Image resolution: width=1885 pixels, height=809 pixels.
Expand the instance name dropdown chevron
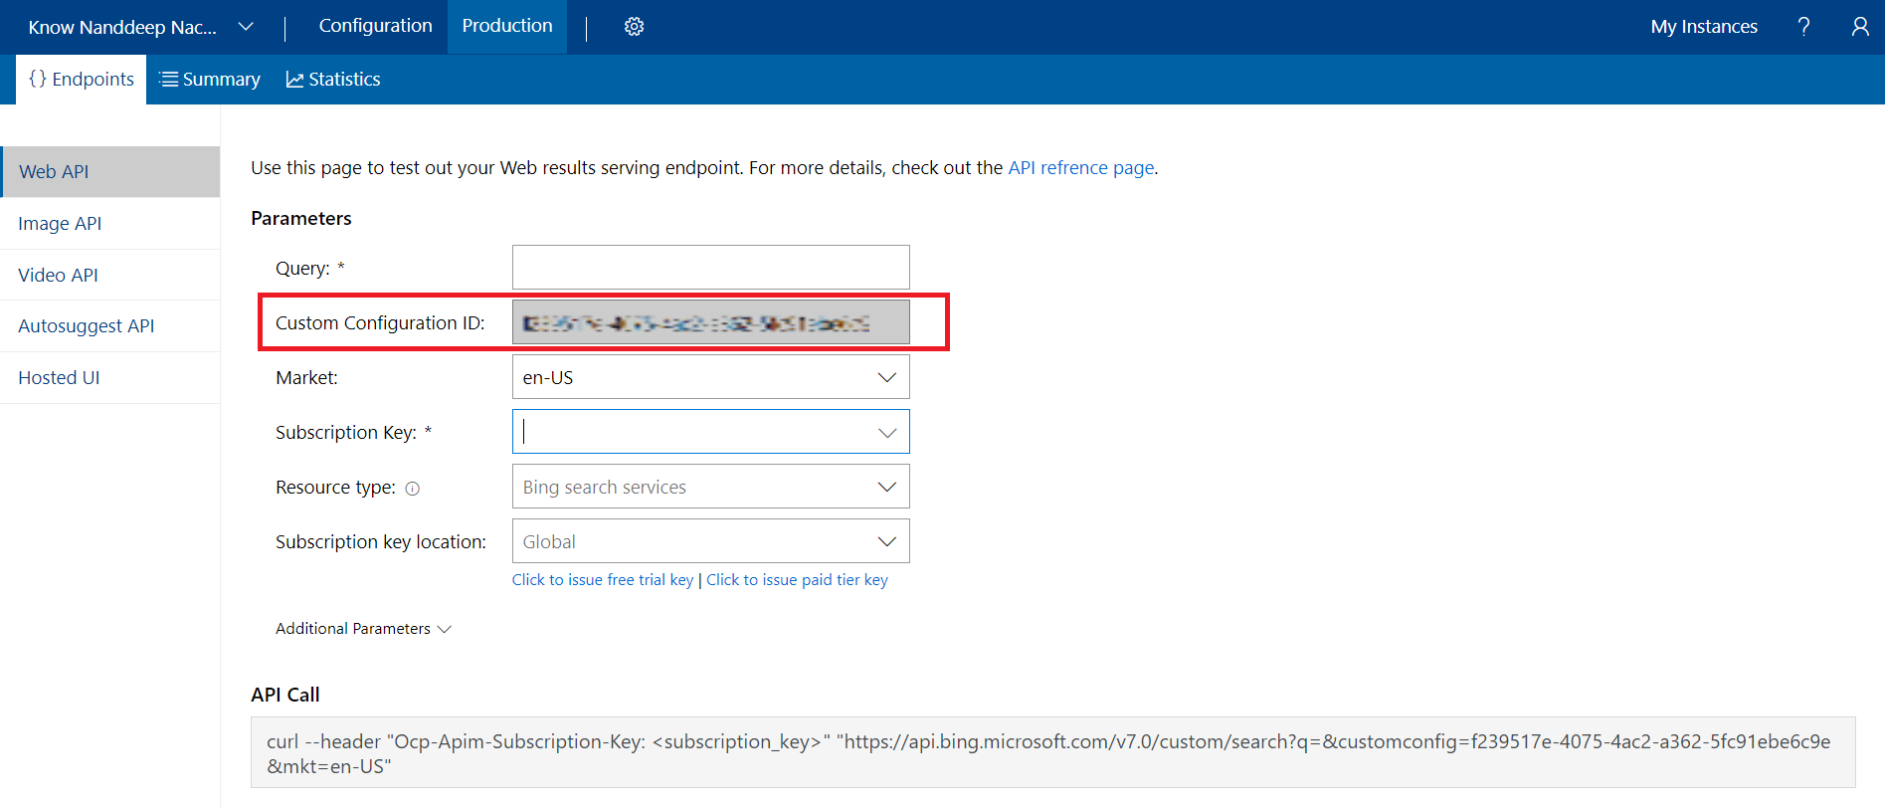(x=246, y=27)
